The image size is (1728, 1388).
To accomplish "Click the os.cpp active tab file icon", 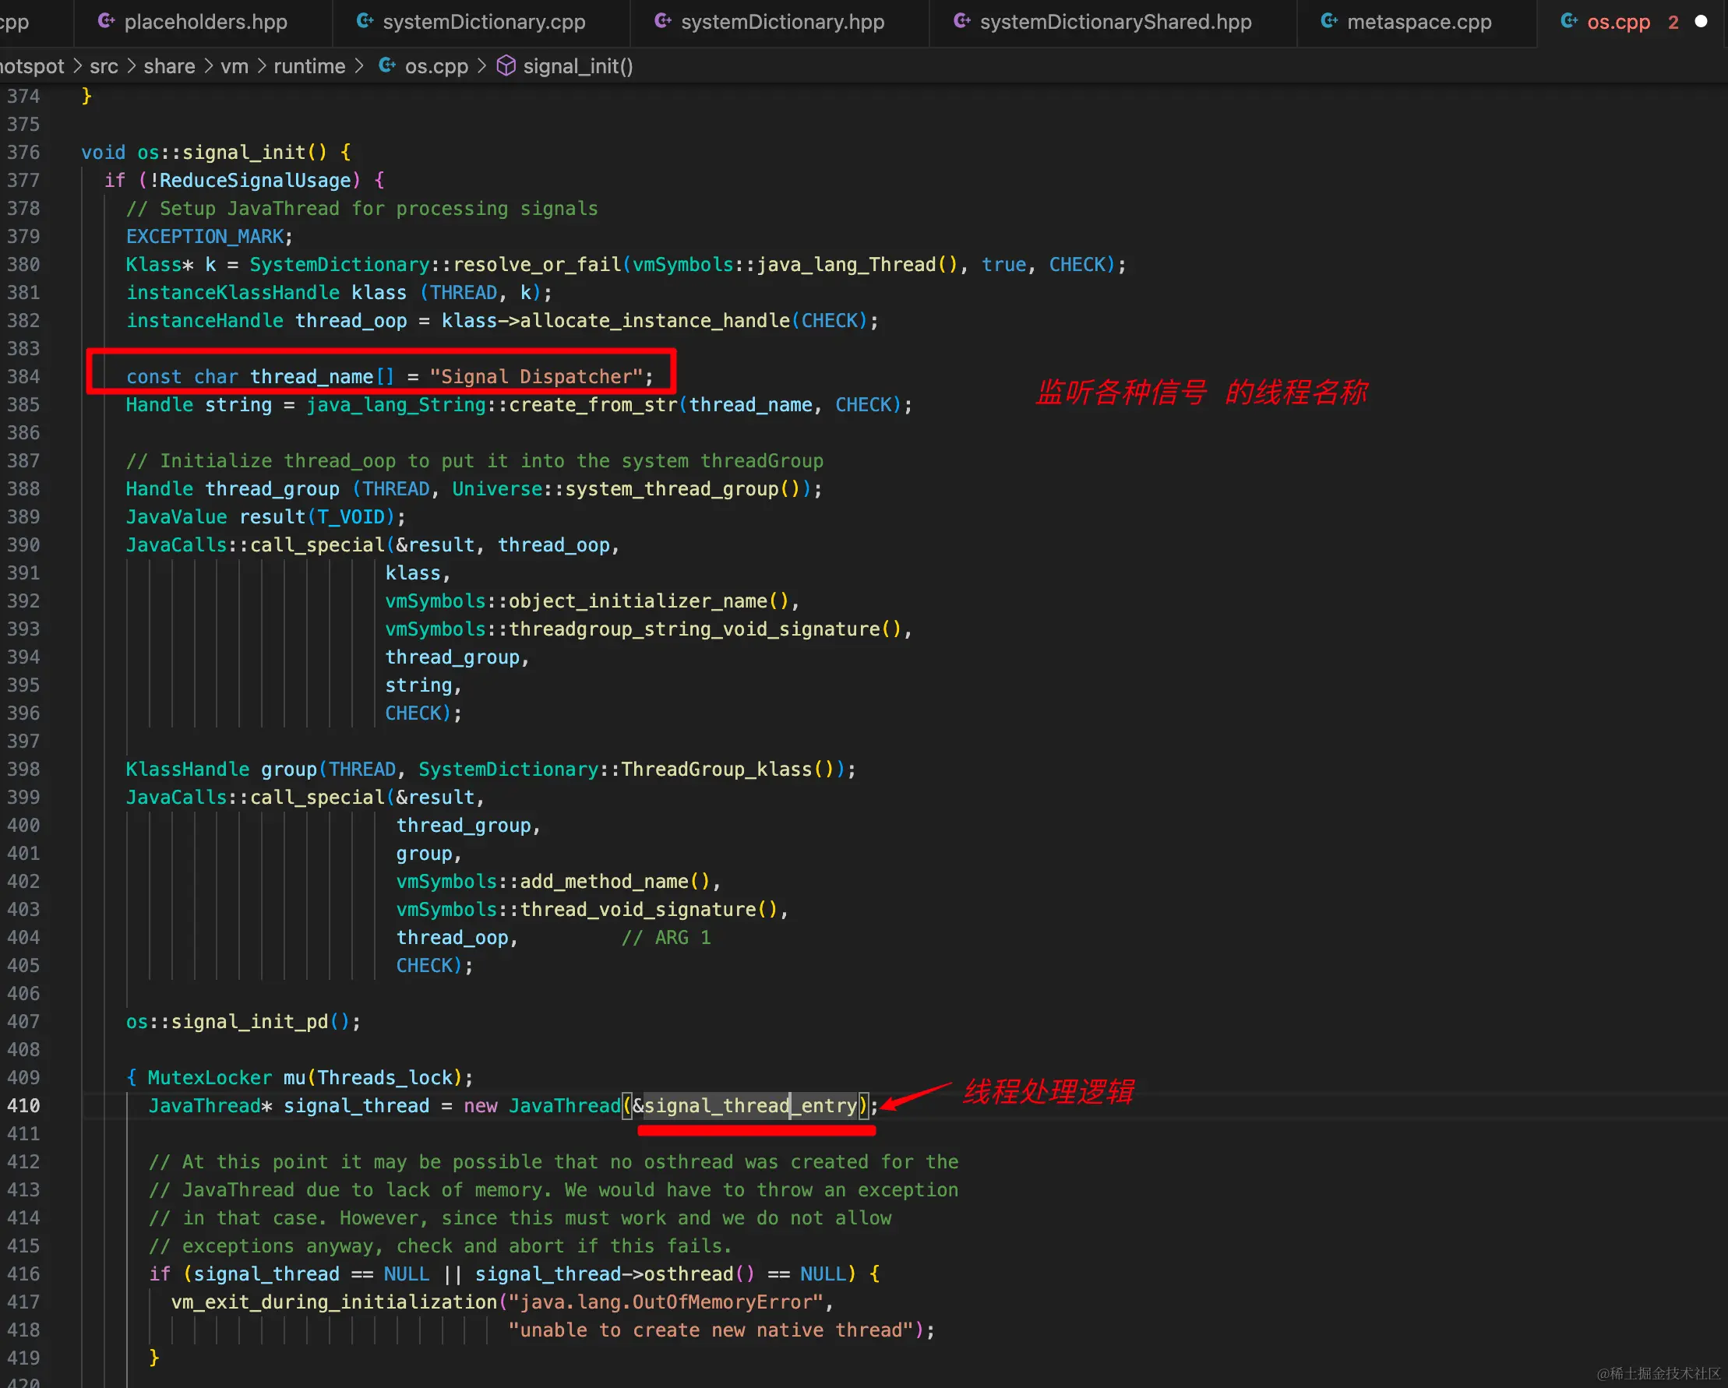I will [1569, 22].
